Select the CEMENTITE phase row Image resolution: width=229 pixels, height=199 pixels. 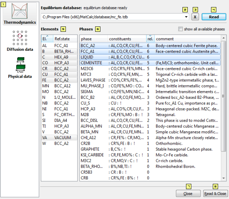point(93,62)
